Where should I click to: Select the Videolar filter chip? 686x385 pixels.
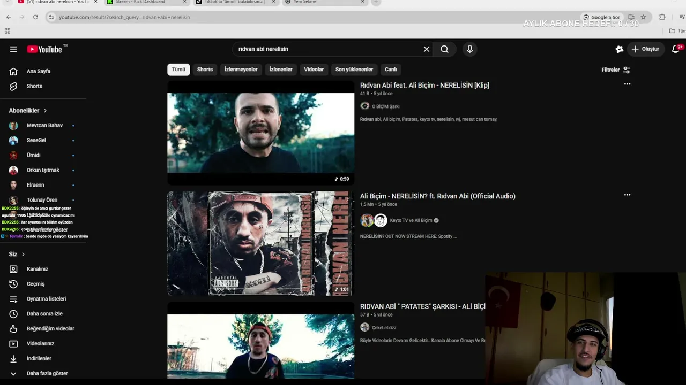coord(314,70)
